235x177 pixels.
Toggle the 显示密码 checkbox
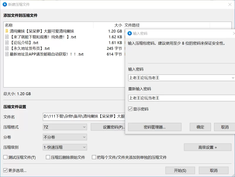pyautogui.click(x=130, y=109)
